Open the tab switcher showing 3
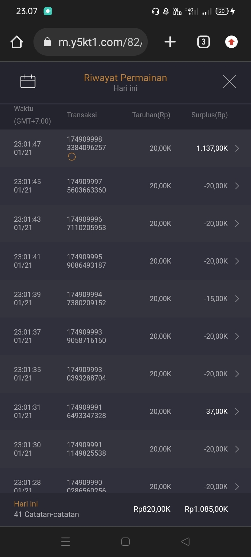The image size is (251, 557). click(204, 42)
